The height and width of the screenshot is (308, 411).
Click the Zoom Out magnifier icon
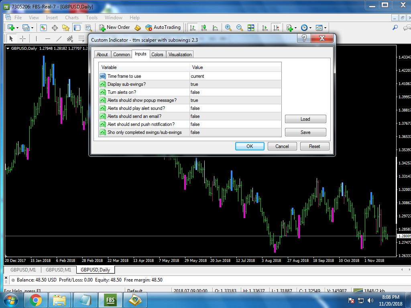point(239,28)
